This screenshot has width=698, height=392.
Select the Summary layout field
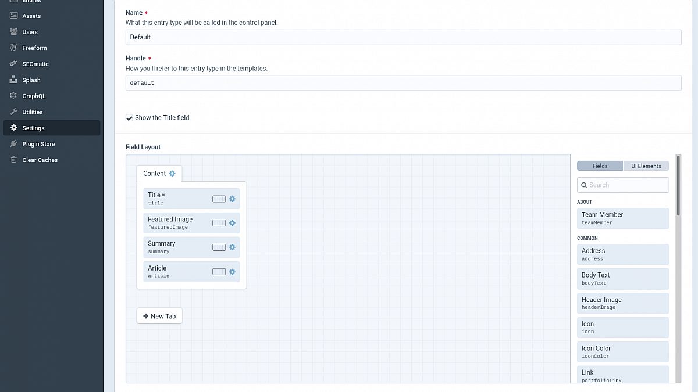tap(191, 247)
